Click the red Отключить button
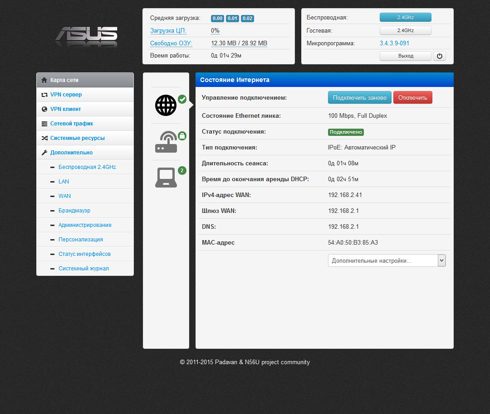Viewport: 490px width, 414px height. (x=412, y=98)
